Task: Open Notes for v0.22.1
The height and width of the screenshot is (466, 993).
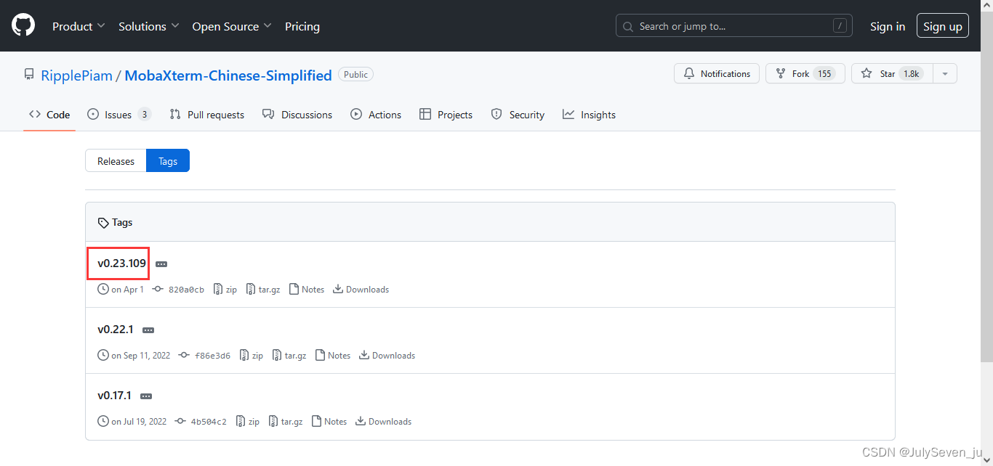Action: (333, 356)
